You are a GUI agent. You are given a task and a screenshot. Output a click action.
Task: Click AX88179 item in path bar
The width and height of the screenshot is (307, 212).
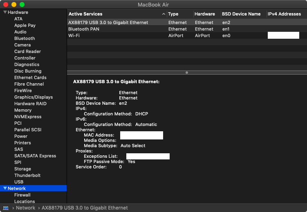[x=85, y=208]
